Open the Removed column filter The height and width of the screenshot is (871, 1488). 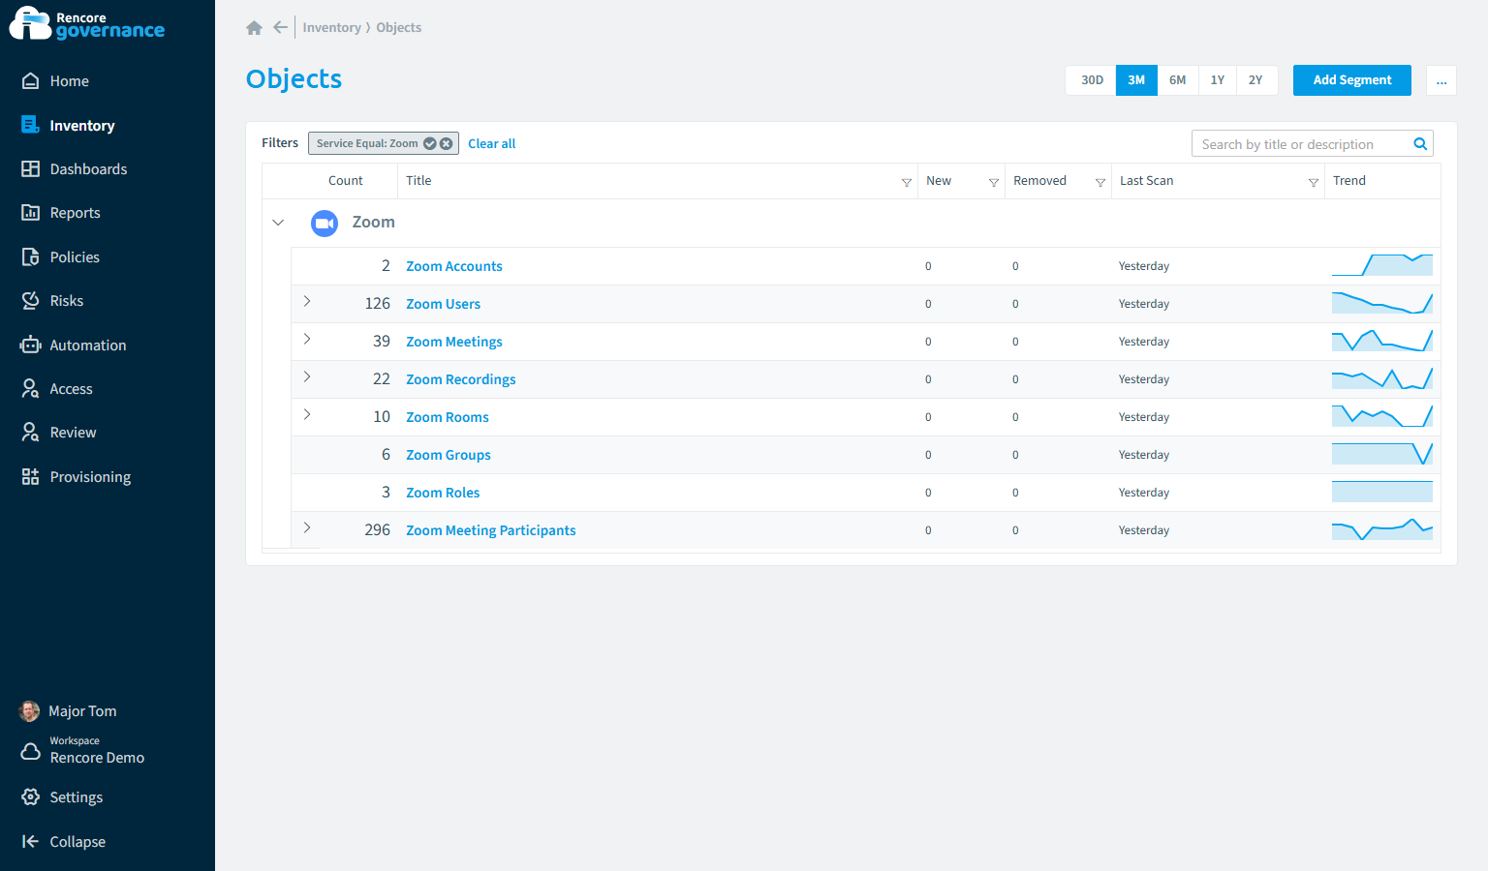(1100, 182)
